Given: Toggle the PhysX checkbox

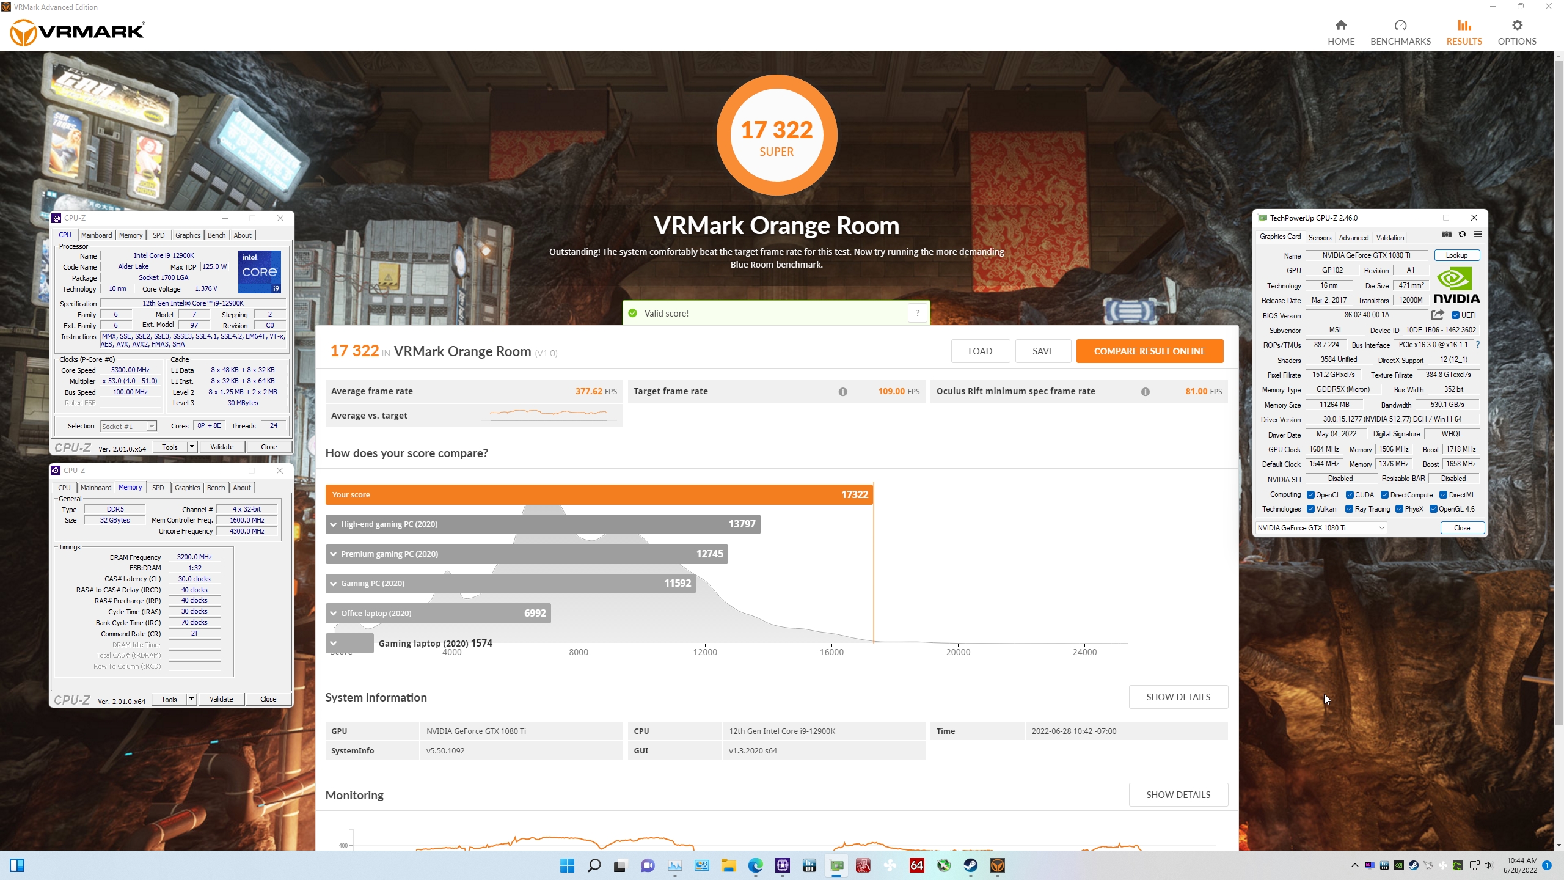Looking at the screenshot, I should [x=1400, y=509].
